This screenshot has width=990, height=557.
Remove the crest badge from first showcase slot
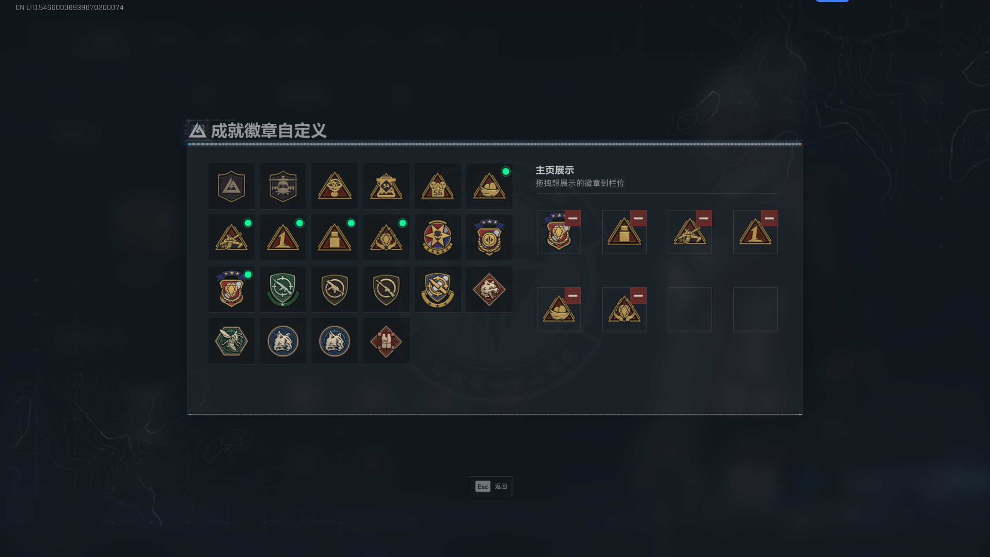point(573,218)
